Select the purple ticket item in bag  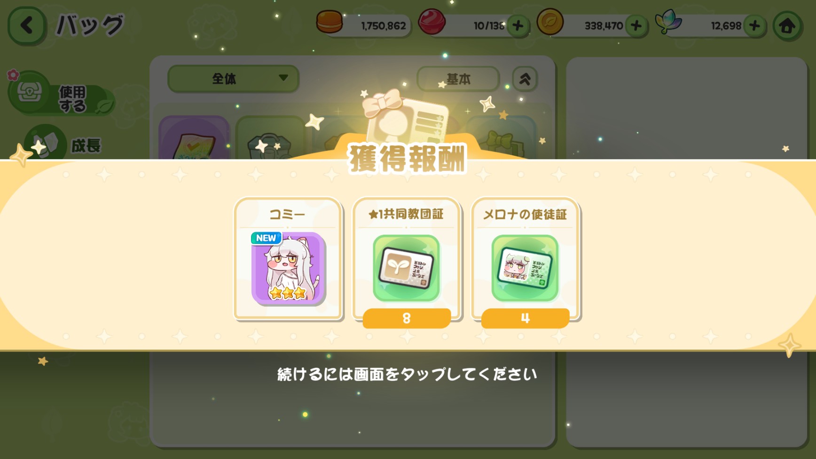[194, 138]
